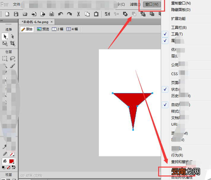Click the paint bucket fill icon
This screenshot has width=211, height=180.
[x=5, y=161]
